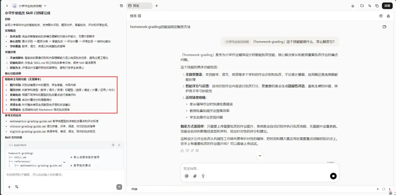Click the 评分计算 bullet item
The height and width of the screenshot is (195, 396).
[x=31, y=100]
